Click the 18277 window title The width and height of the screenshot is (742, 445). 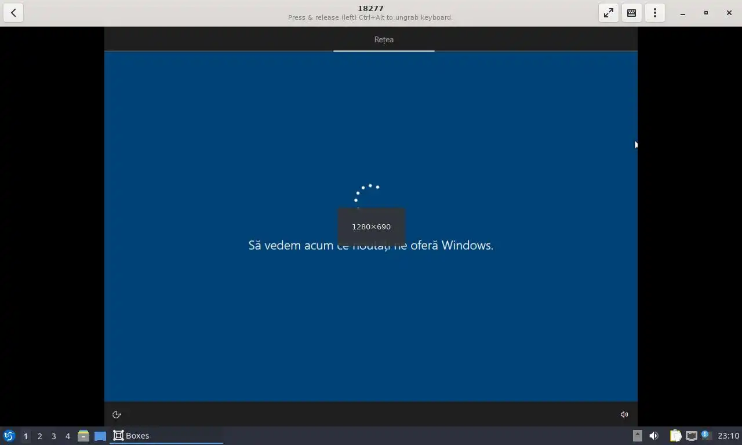pyautogui.click(x=370, y=8)
